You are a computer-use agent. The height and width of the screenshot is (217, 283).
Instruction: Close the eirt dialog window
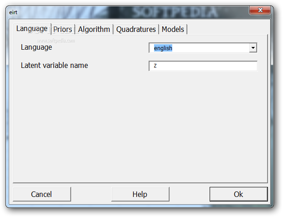(260, 10)
